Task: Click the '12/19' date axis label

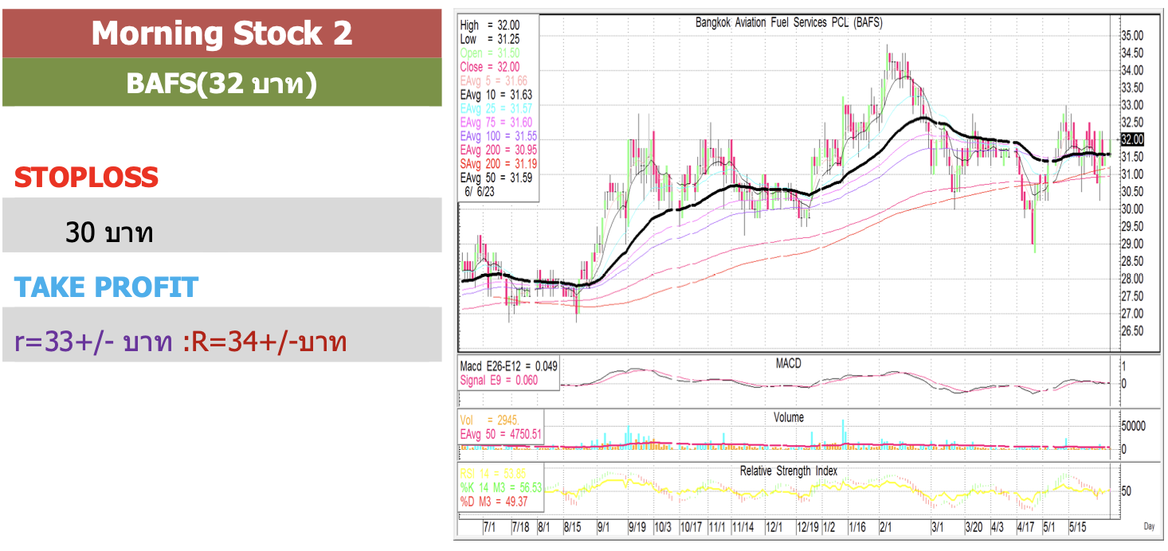Action: [x=808, y=527]
